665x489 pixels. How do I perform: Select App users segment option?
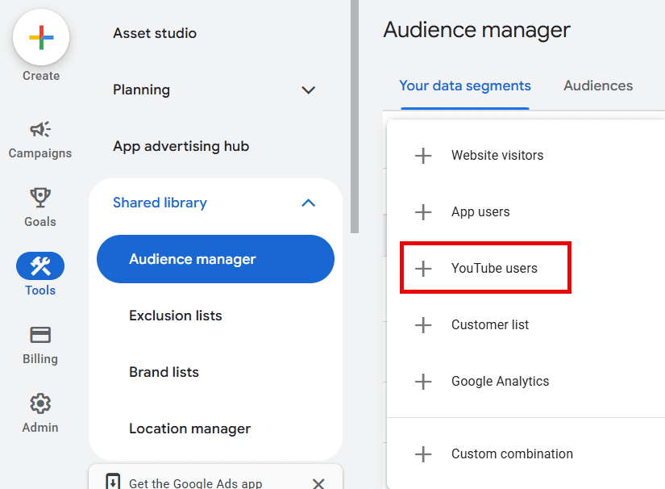(480, 212)
